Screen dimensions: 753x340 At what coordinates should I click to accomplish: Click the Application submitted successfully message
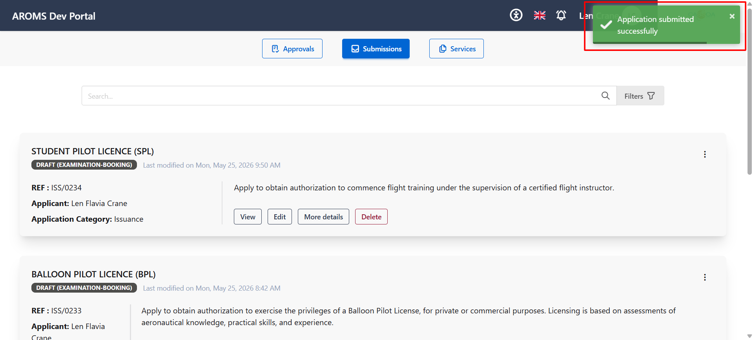(x=655, y=25)
